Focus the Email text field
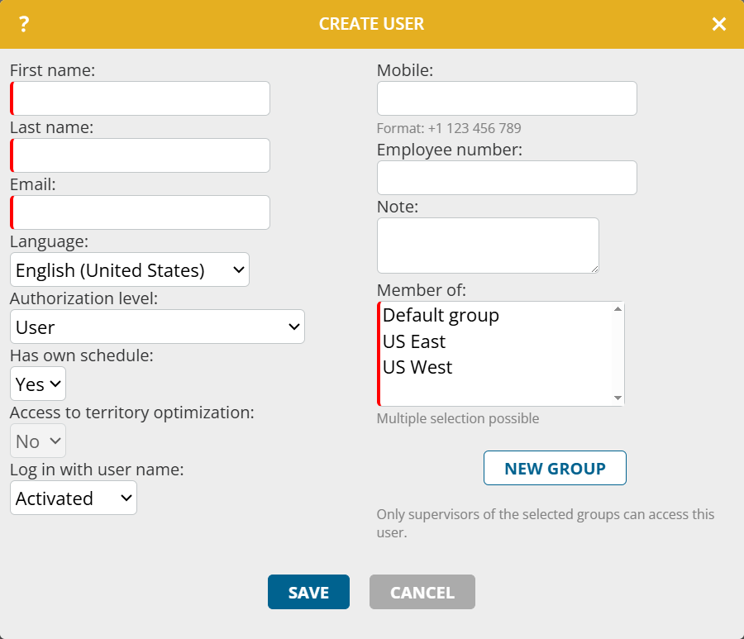This screenshot has height=639, width=744. coord(141,212)
